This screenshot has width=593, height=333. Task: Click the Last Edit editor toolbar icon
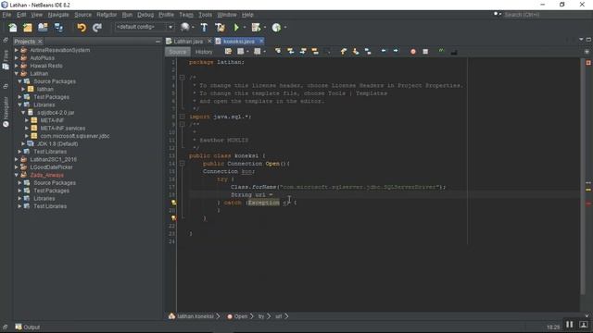pyautogui.click(x=228, y=52)
